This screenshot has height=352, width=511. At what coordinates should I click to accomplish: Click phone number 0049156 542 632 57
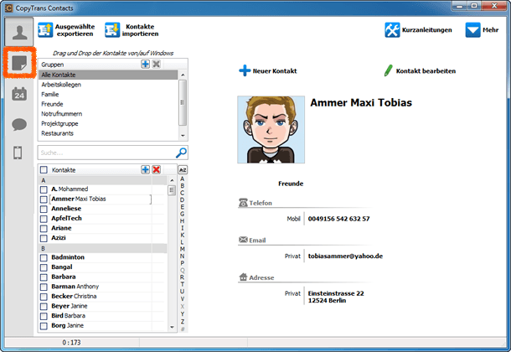click(339, 219)
